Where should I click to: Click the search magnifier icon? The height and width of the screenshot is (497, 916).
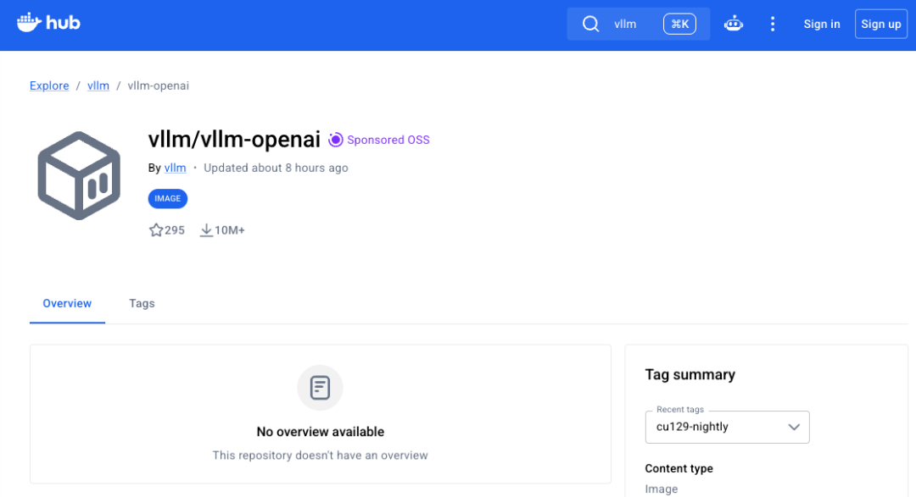pos(590,24)
